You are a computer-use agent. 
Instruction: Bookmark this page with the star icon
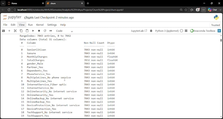click(x=186, y=10)
